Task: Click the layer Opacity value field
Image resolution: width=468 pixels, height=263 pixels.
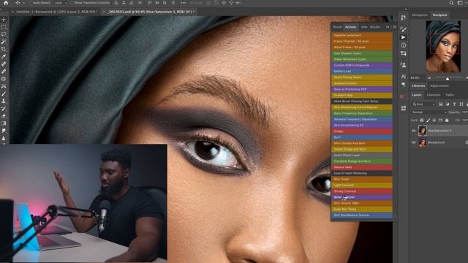Action: 465,112
